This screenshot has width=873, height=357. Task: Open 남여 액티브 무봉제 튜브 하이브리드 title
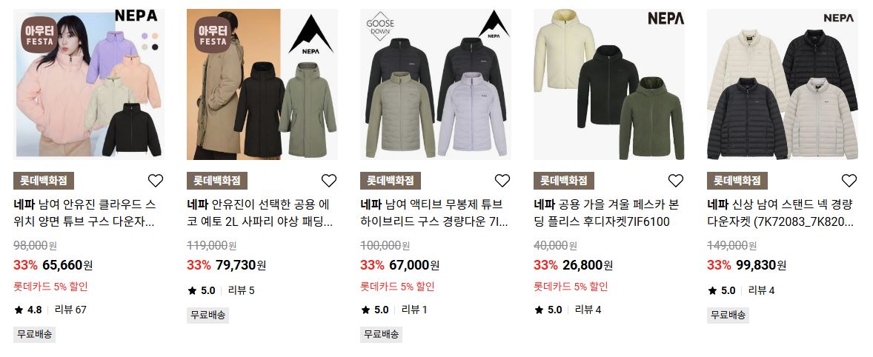pos(434,213)
